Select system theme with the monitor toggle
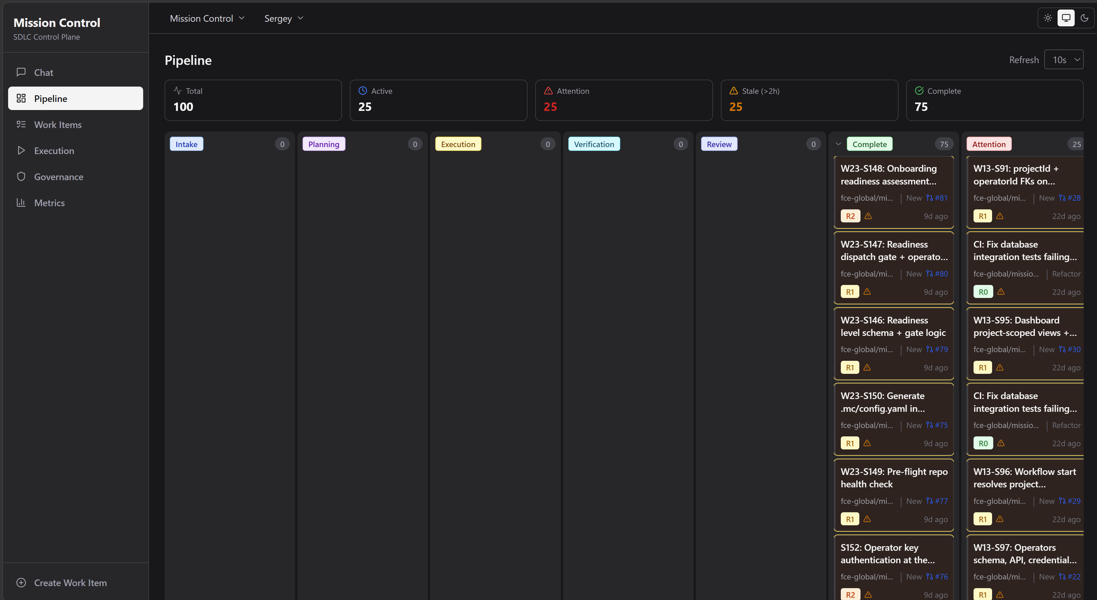 tap(1066, 18)
